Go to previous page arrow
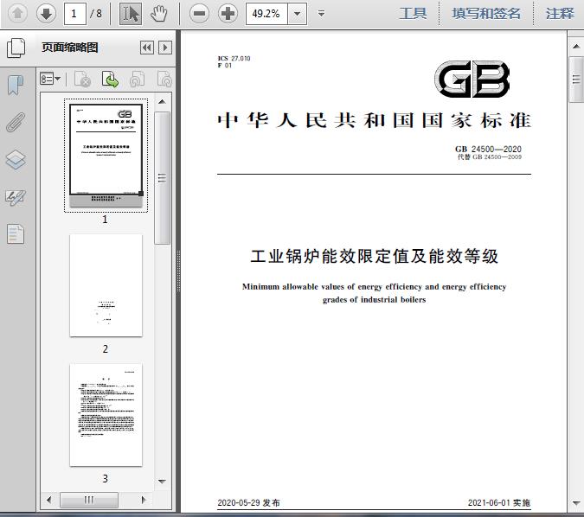 click(17, 14)
